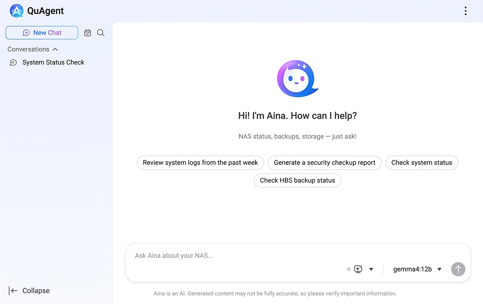Viewport: 483px width, 304px height.
Task: Click the 'Aina is an AI' disclaimer text
Action: coord(275,293)
